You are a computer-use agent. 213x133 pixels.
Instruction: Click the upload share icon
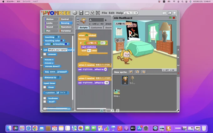pos(92,13)
